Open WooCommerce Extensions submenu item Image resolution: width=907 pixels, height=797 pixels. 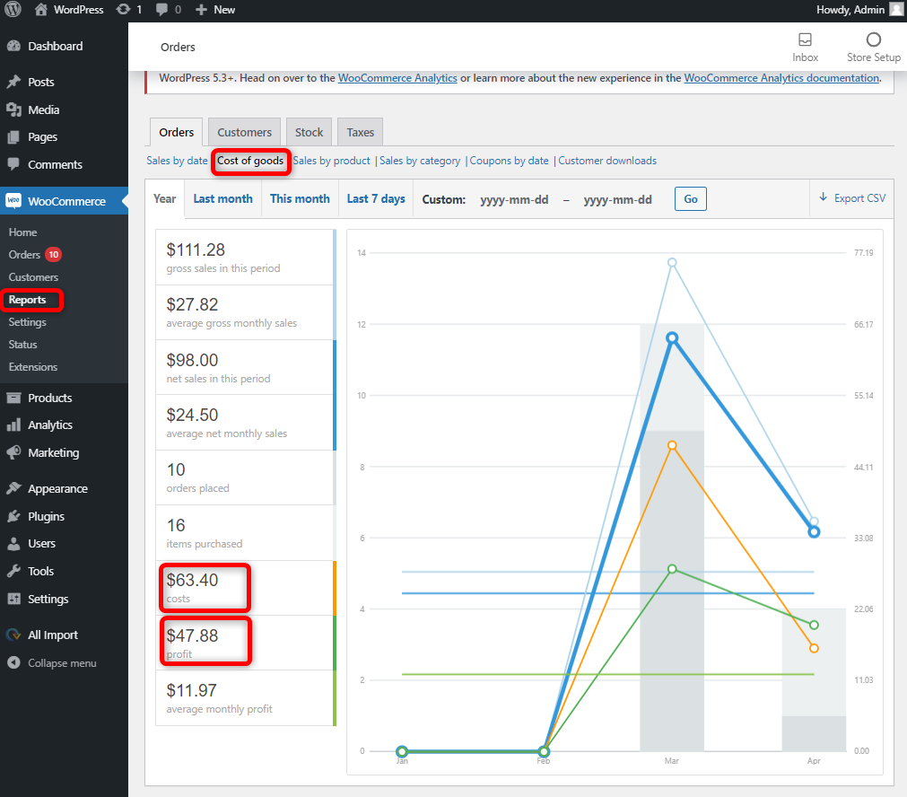tap(33, 367)
